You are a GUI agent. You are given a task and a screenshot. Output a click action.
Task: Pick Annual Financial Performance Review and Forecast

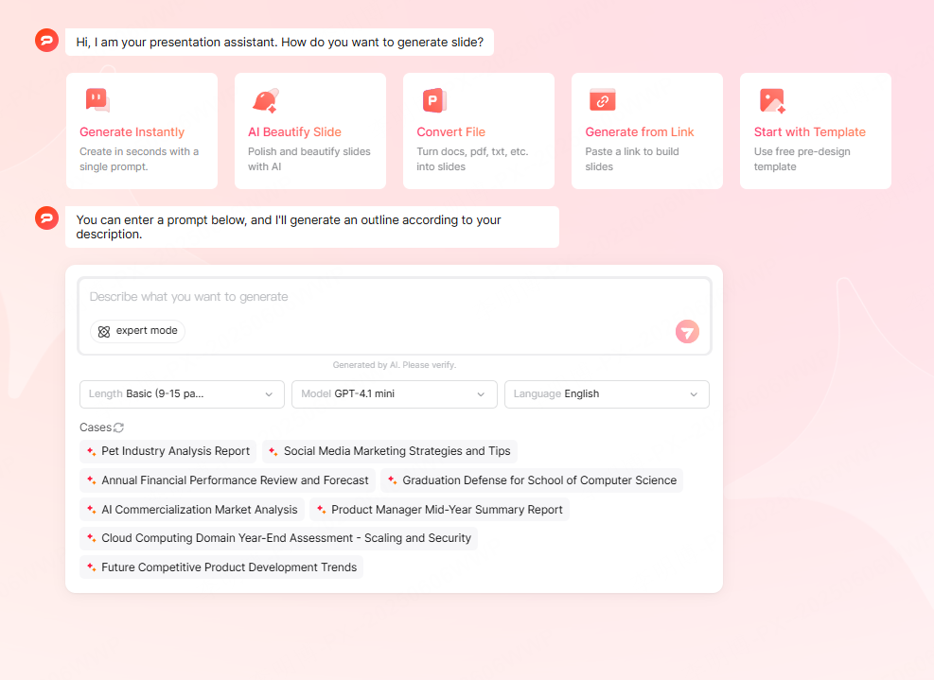[x=227, y=480]
